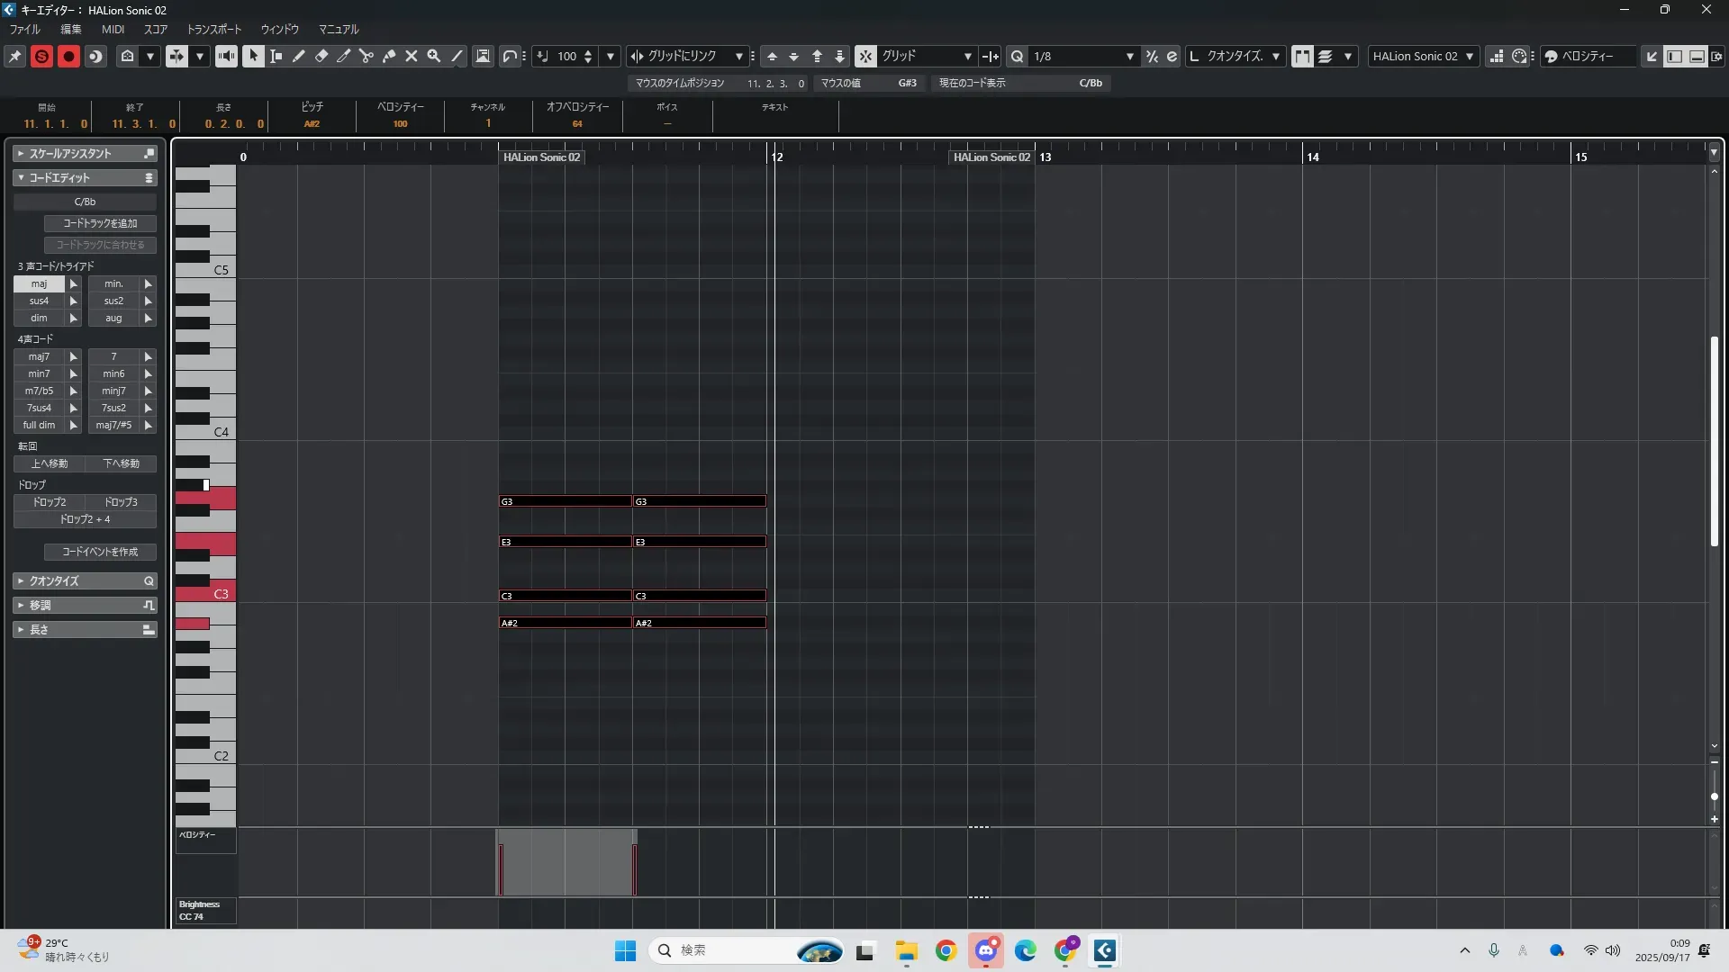Click the コードイベントを作成 button
Screen dimensions: 1729x972
coord(100,552)
